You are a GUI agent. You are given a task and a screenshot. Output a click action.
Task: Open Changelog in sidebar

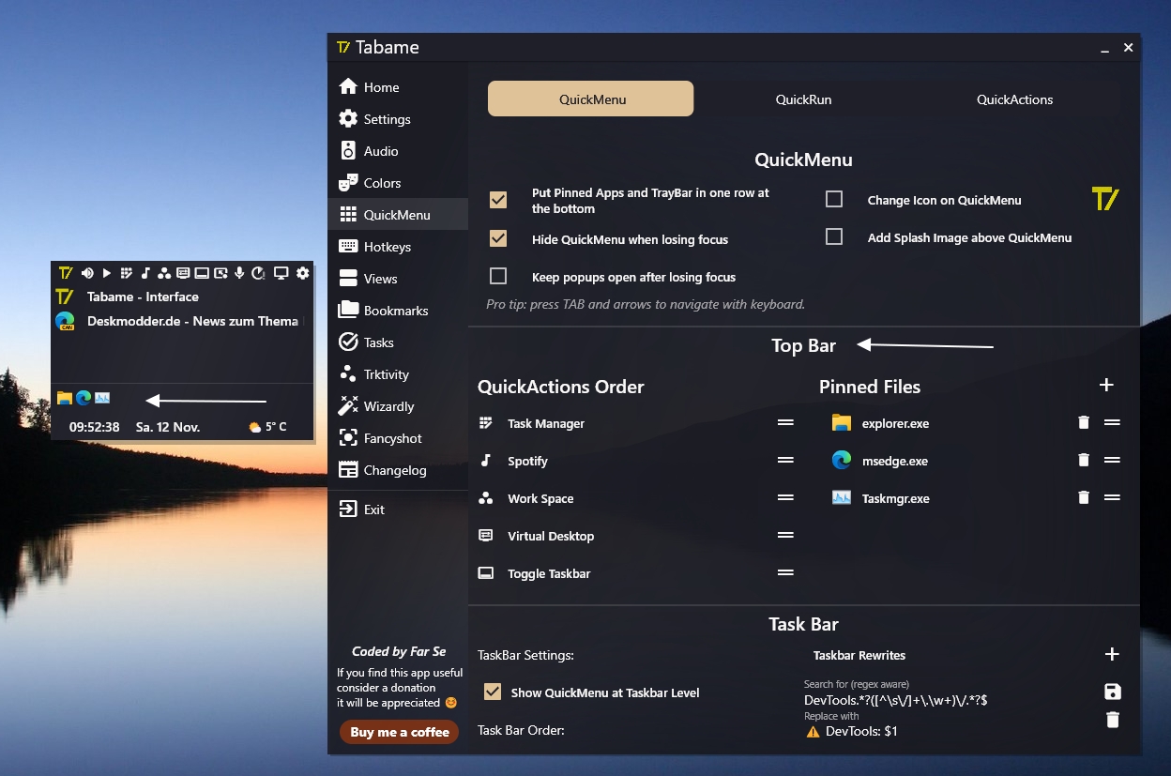(398, 470)
